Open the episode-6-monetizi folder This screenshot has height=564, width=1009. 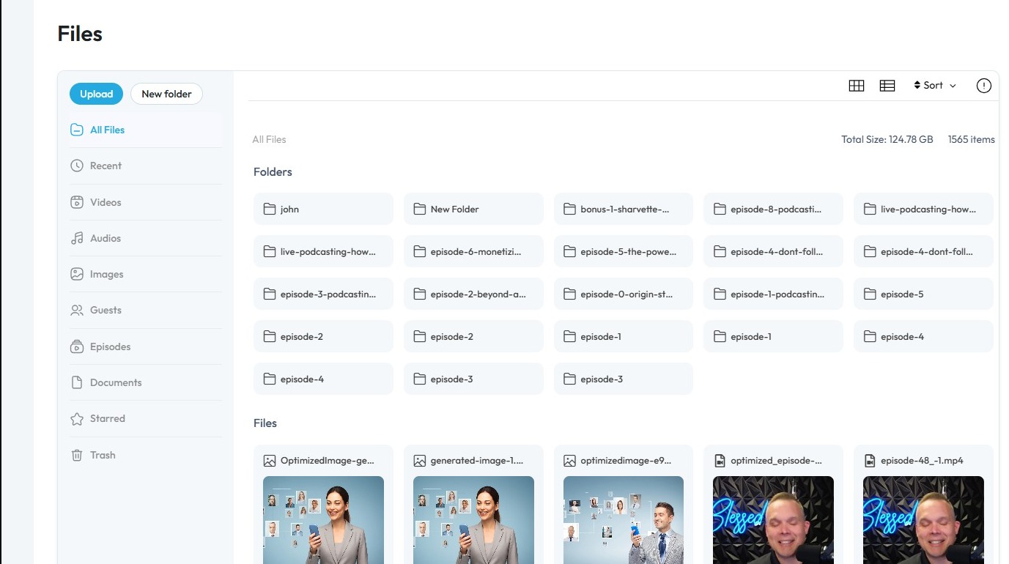(x=473, y=251)
